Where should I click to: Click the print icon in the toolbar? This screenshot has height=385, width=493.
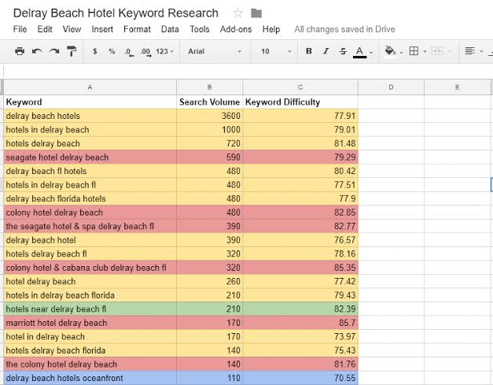pyautogui.click(x=20, y=51)
